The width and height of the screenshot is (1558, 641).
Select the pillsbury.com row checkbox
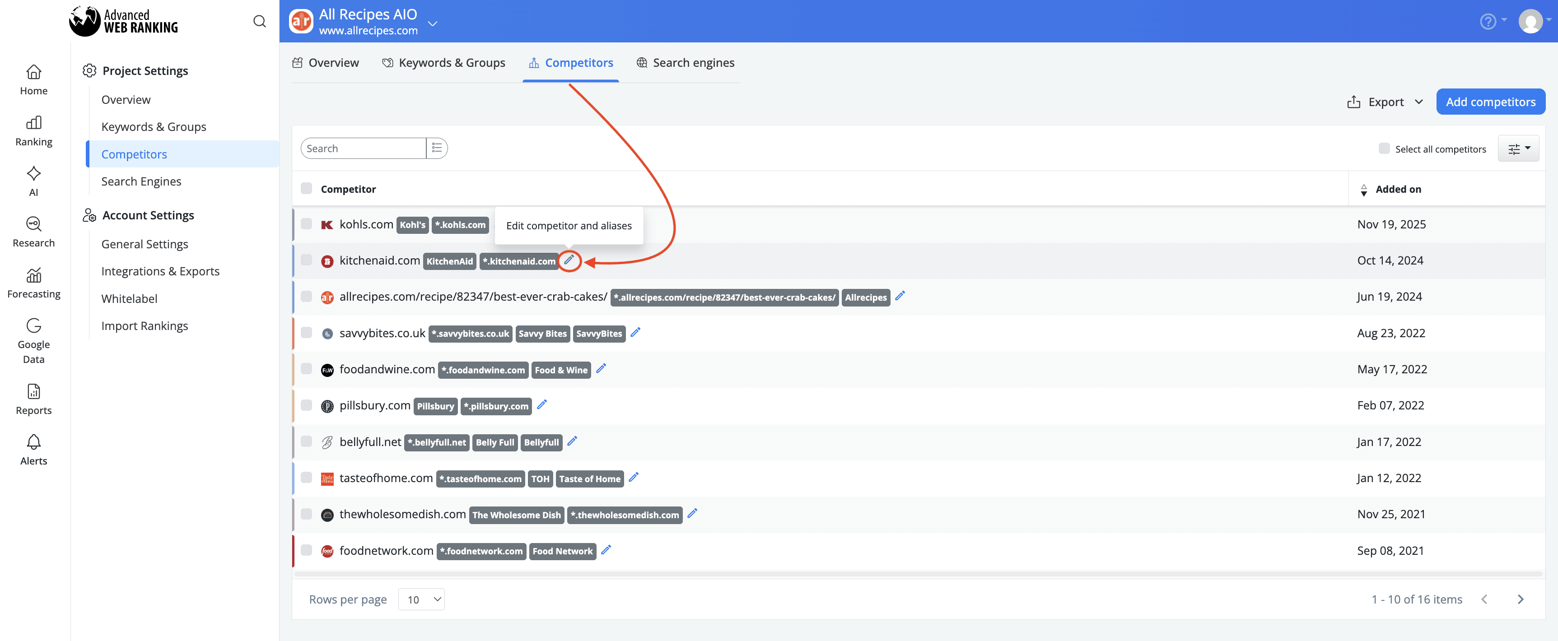point(307,405)
